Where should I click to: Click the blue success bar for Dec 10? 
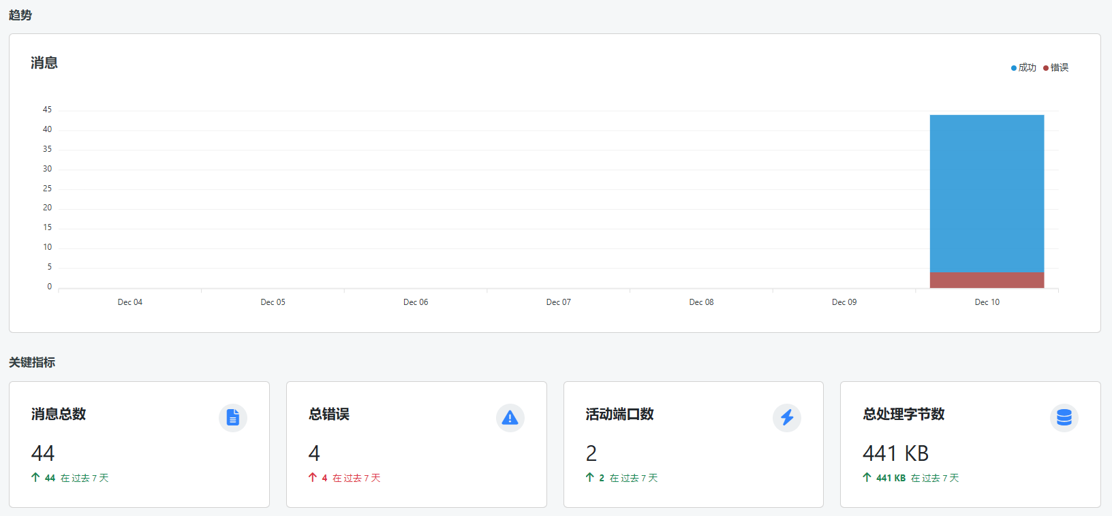pyautogui.click(x=987, y=193)
